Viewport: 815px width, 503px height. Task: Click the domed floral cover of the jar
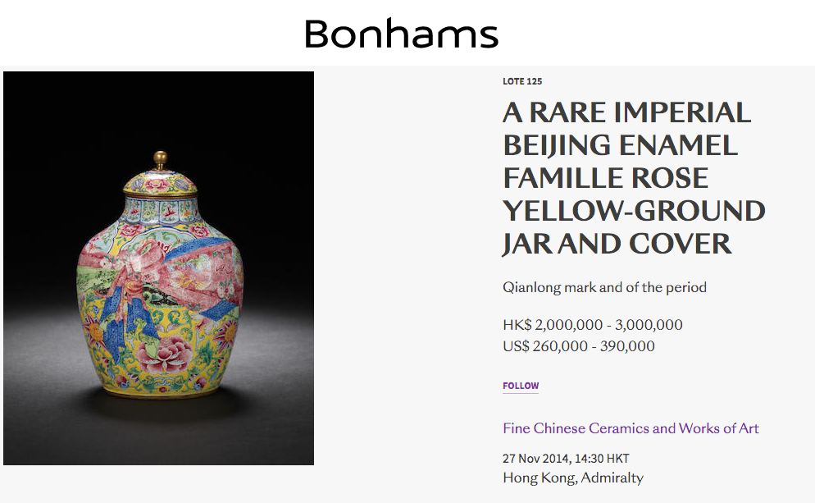tap(161, 183)
